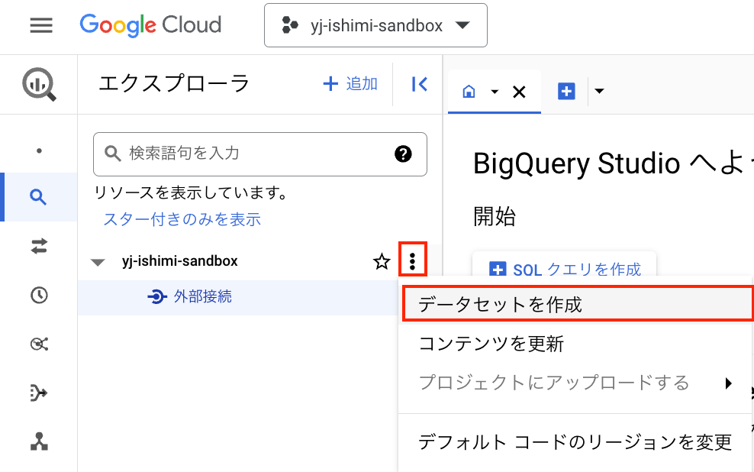This screenshot has width=754, height=472.
Task: Click the BigQuery magnifier logo icon
Action: click(x=39, y=85)
